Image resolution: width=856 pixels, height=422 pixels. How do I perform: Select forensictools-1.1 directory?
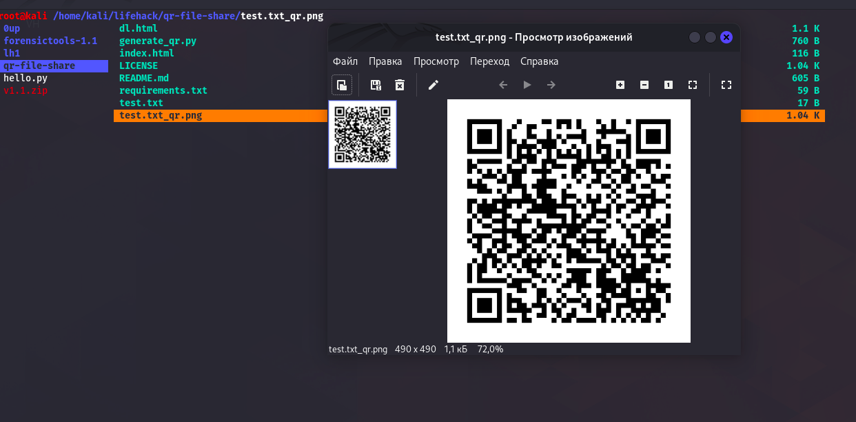pyautogui.click(x=50, y=41)
